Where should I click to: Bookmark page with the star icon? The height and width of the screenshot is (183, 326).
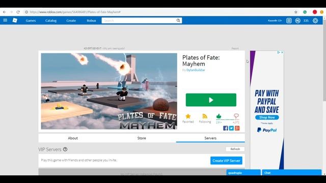tap(295, 12)
